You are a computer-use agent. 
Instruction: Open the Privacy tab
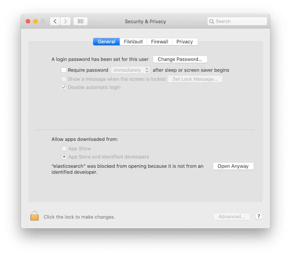[184, 42]
